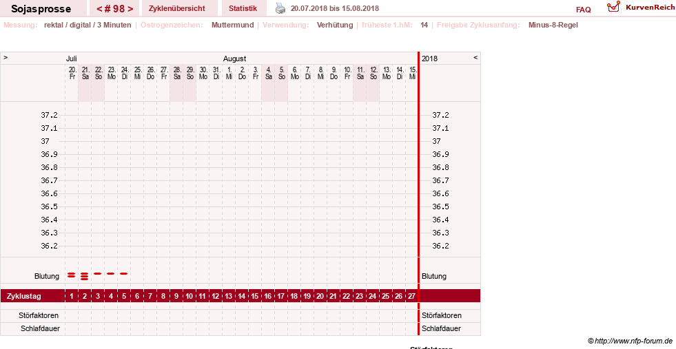676x349 pixels.
Task: Click the right 37 temperature axis label
Action: coord(436,141)
